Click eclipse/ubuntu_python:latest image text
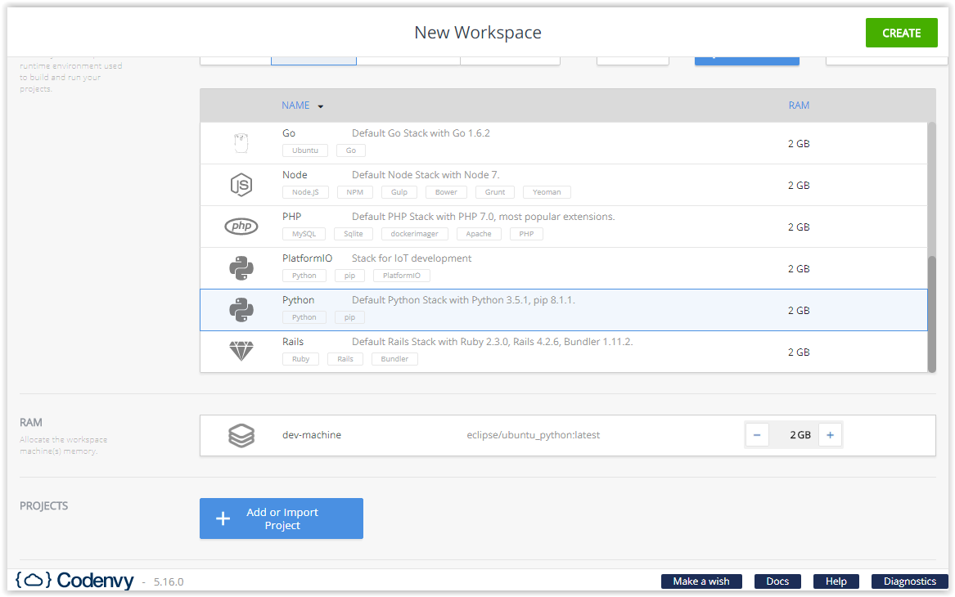 click(534, 435)
